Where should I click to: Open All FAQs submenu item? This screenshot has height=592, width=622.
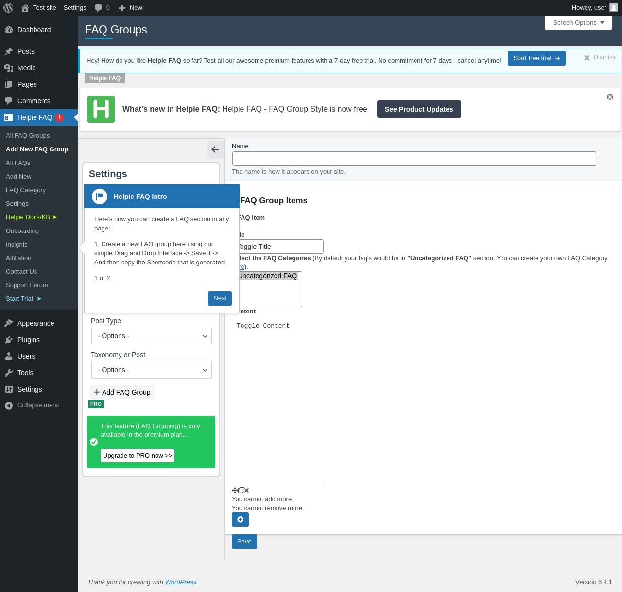pyautogui.click(x=18, y=163)
